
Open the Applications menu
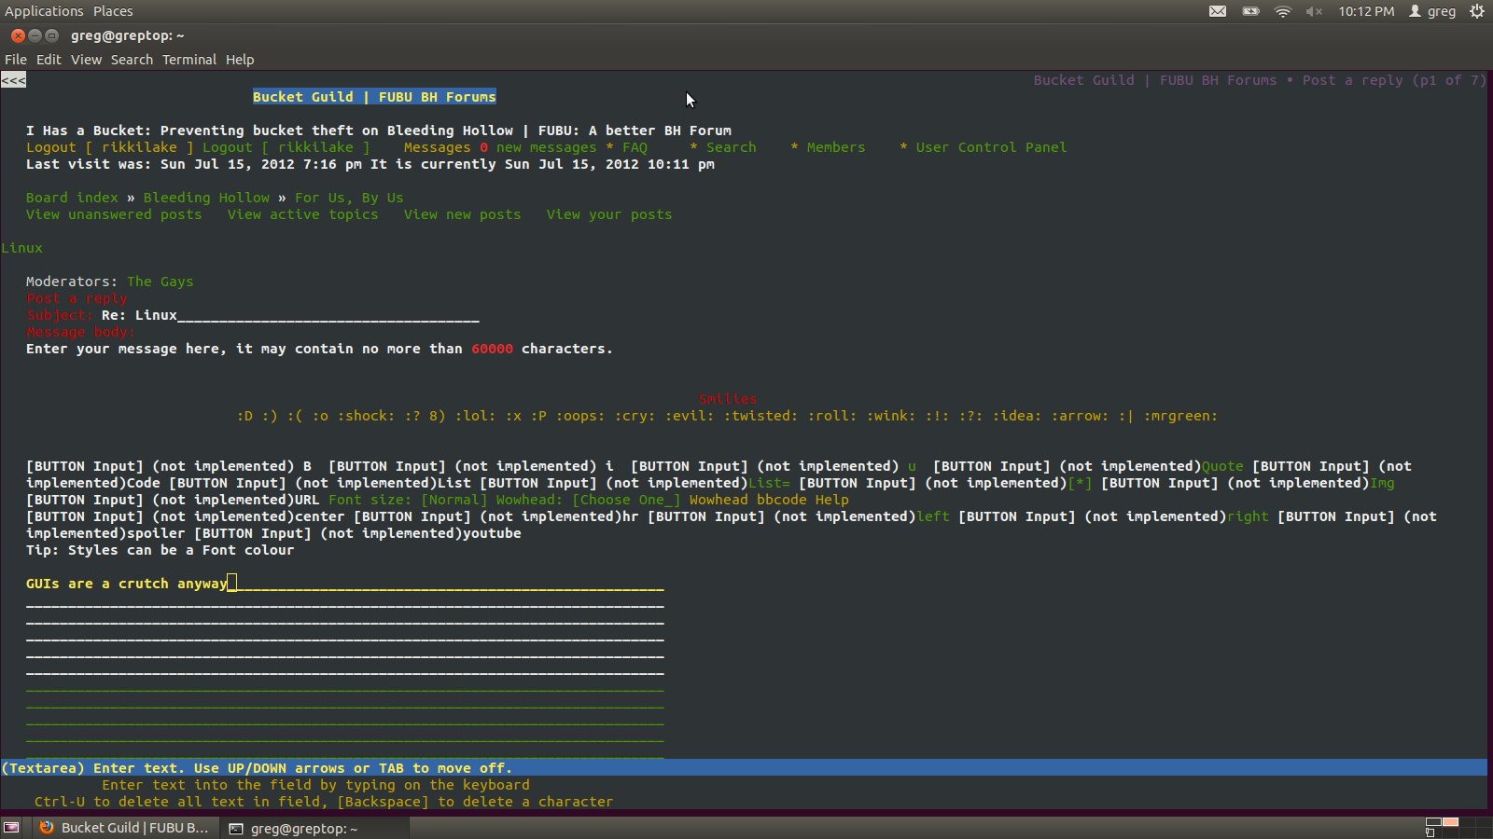coord(44,11)
